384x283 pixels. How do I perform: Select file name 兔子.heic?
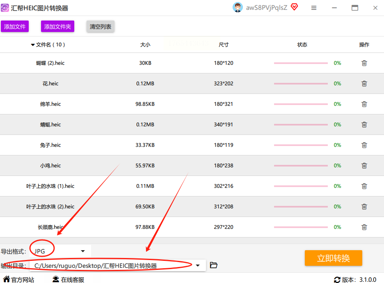pos(50,145)
